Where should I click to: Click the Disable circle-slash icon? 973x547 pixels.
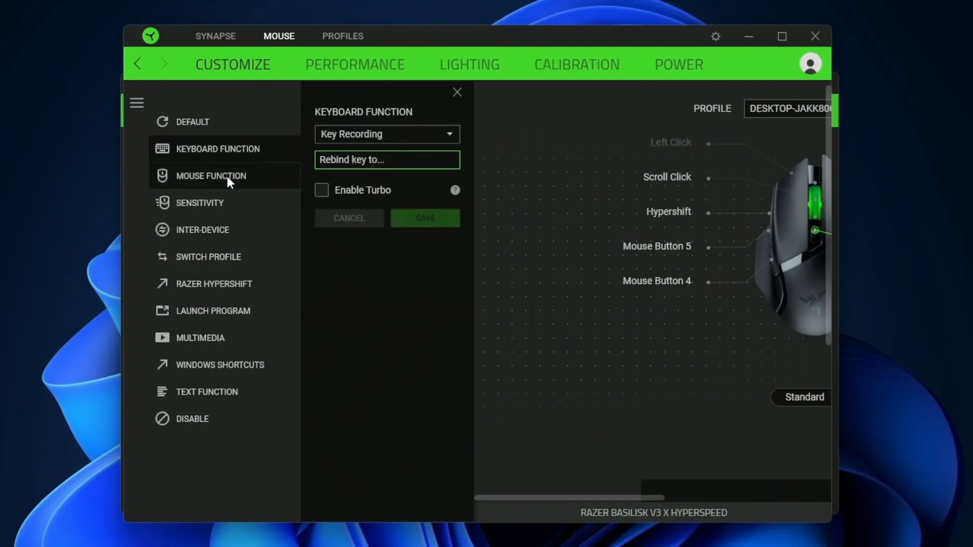click(x=162, y=418)
